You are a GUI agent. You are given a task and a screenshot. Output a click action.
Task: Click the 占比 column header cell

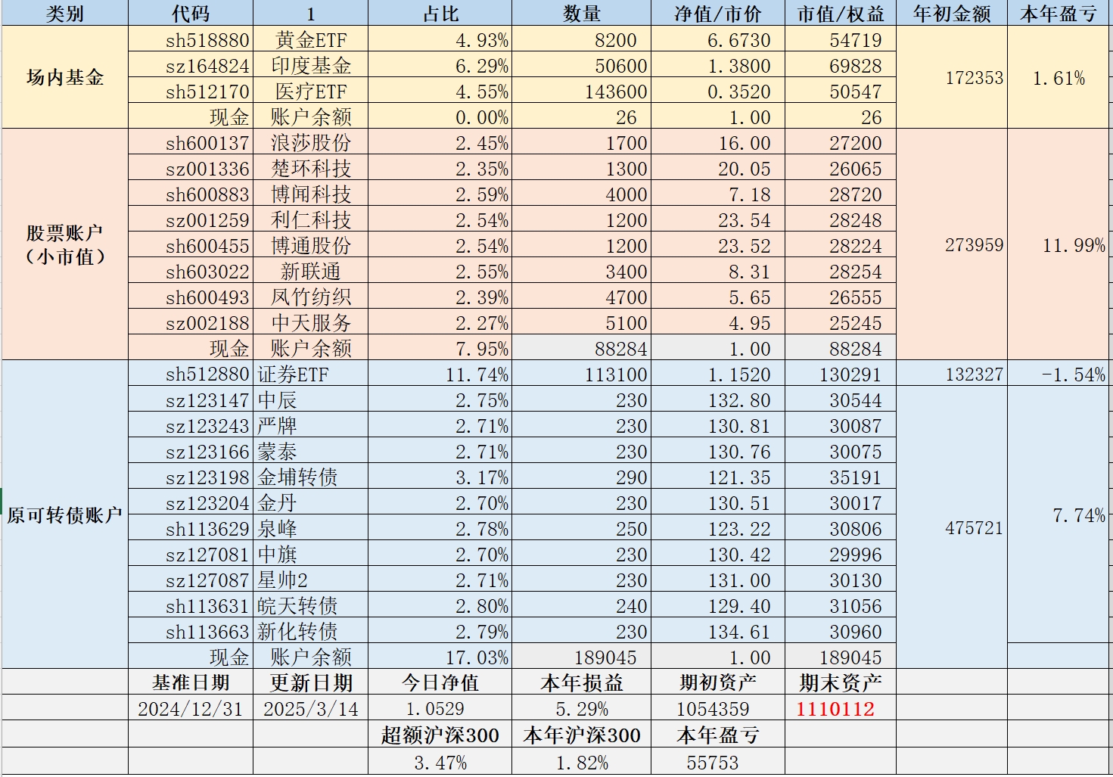tap(440, 14)
